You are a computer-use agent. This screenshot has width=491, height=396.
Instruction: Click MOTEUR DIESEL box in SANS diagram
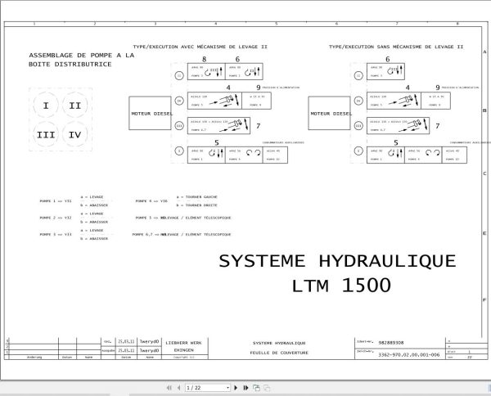pos(329,113)
